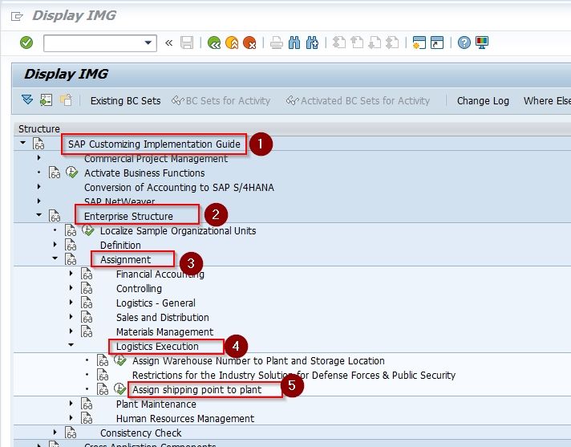Collapse the Assignment node
The image size is (571, 447).
pos(55,258)
